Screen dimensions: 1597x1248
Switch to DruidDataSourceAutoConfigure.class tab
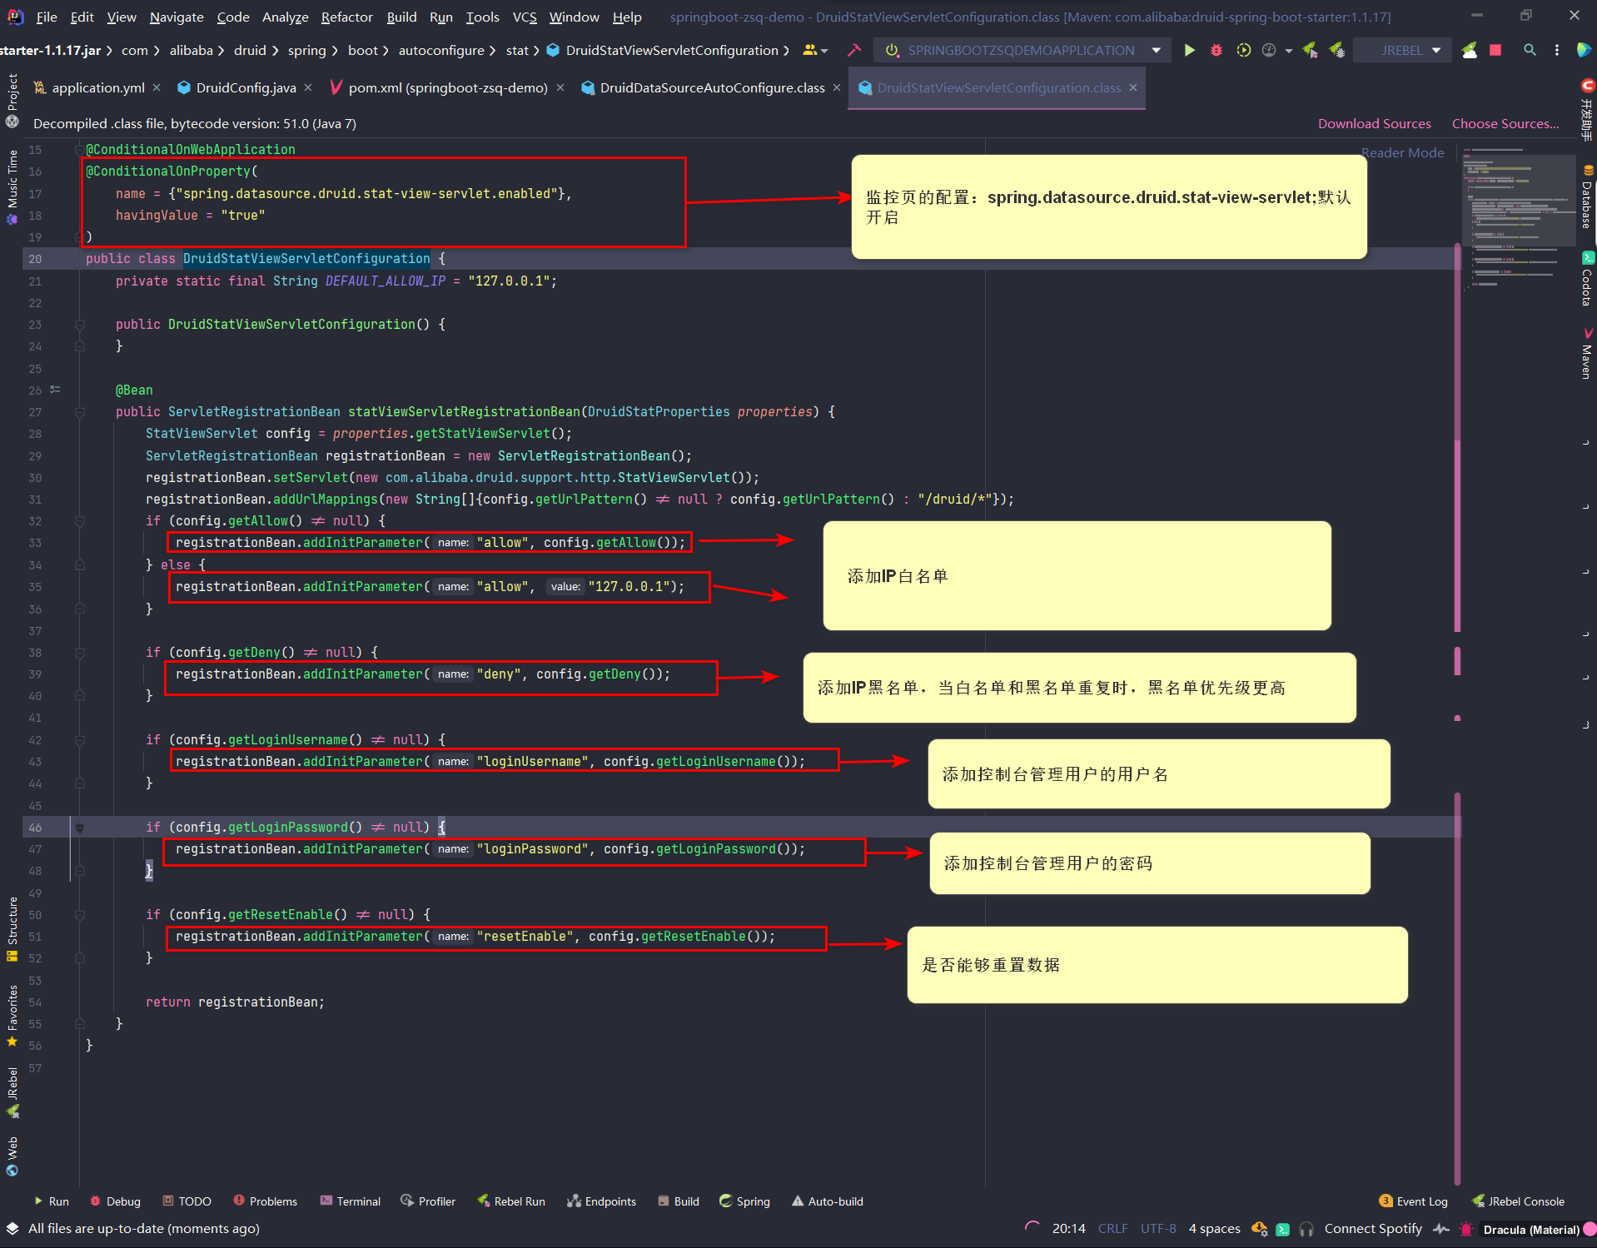[712, 87]
